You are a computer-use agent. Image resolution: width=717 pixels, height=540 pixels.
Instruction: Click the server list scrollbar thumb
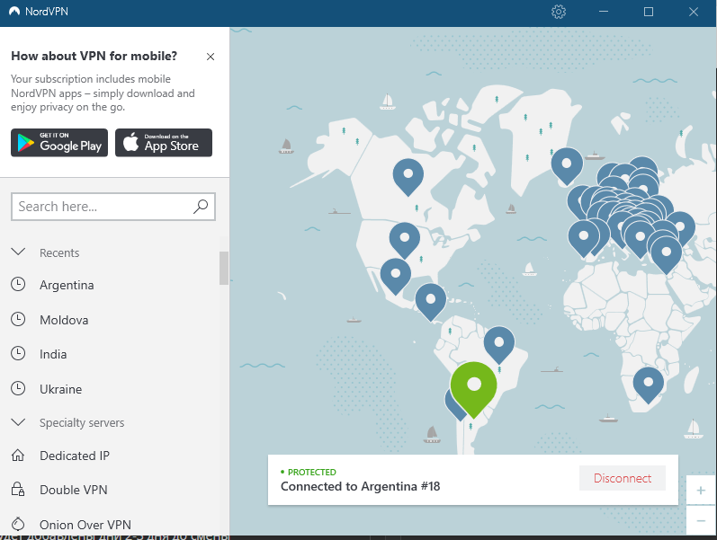pos(224,268)
